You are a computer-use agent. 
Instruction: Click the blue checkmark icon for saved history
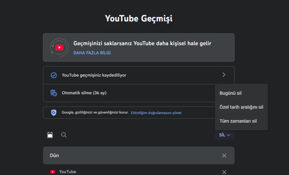54,75
